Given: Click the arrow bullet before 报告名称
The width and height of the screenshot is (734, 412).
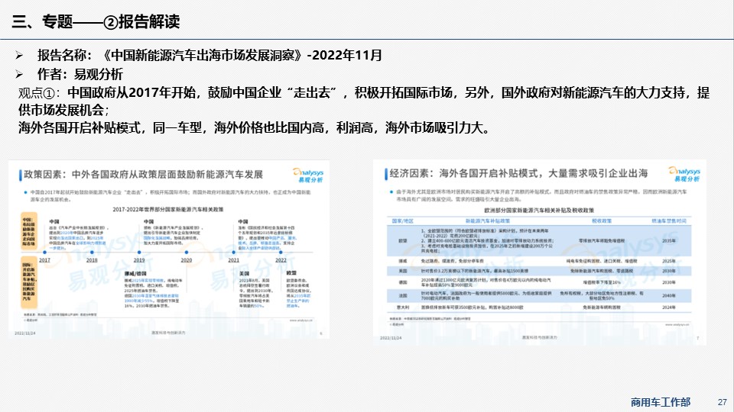Looking at the screenshot, I should [x=19, y=56].
